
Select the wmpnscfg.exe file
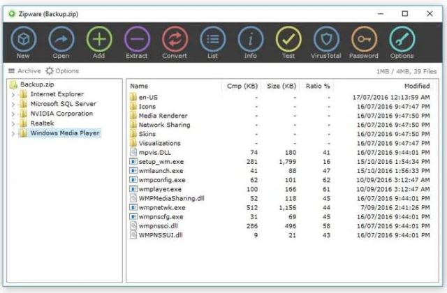tap(280, 217)
